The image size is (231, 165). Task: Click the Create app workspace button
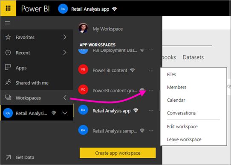[118, 153]
